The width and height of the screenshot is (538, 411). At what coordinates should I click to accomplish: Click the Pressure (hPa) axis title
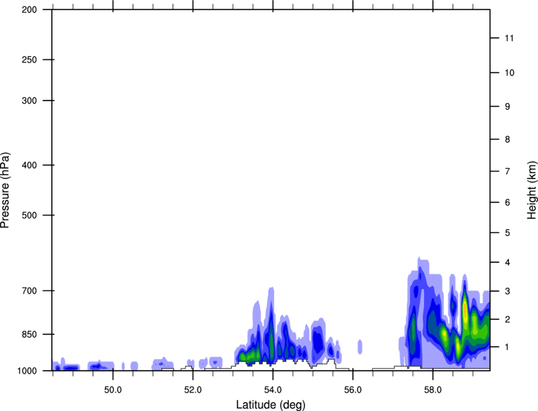click(5, 190)
